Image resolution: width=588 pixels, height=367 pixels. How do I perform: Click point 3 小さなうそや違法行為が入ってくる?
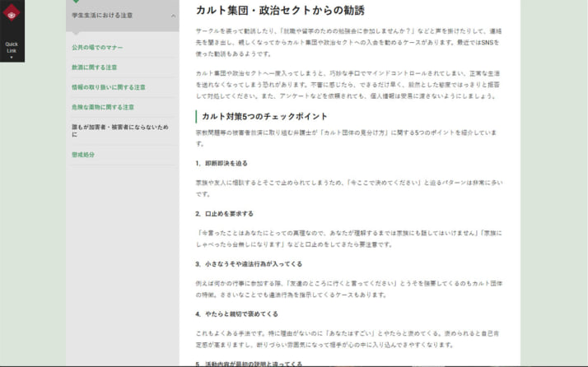249,263
